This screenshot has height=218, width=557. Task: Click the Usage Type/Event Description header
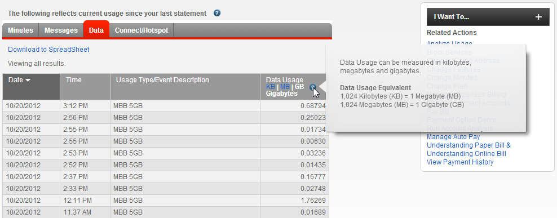(x=185, y=87)
